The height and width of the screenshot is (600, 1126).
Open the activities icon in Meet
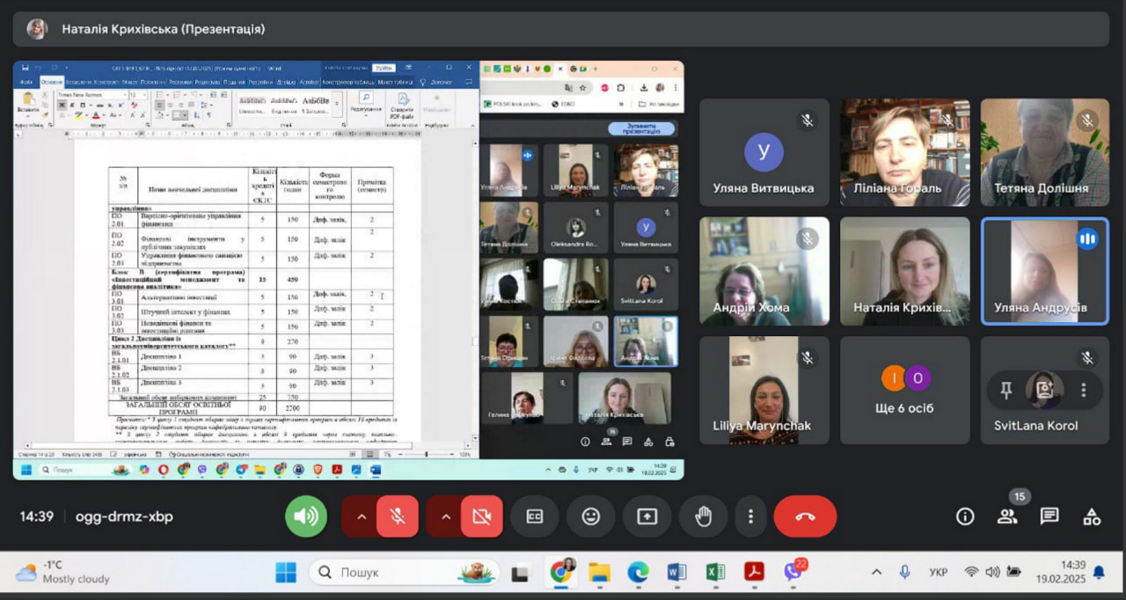[x=1092, y=516]
